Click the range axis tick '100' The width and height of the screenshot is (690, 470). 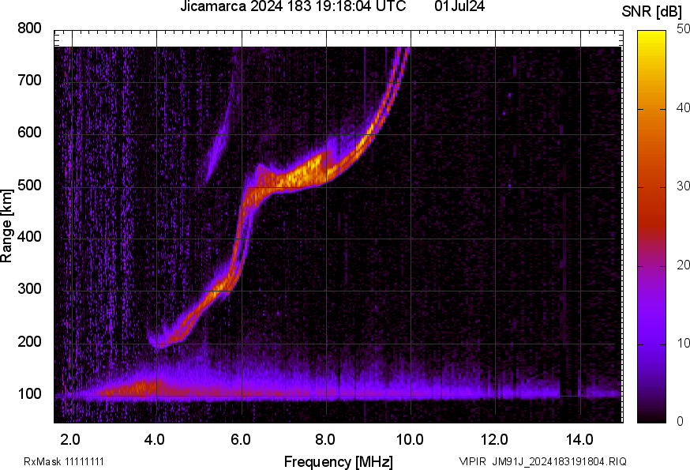tap(29, 394)
